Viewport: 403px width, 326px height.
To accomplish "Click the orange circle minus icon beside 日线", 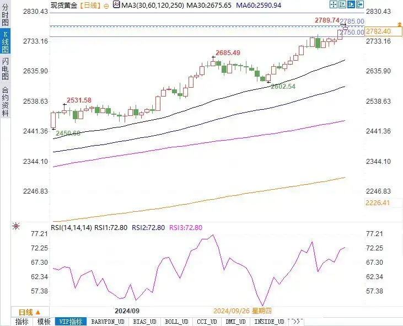I will tap(106, 7).
